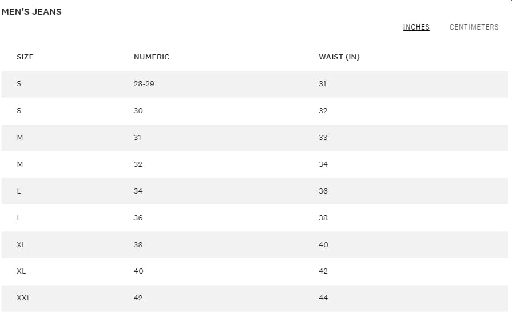Viewport: 512px width, 313px height.
Task: Select numeric size 30 cell
Action: coord(138,111)
